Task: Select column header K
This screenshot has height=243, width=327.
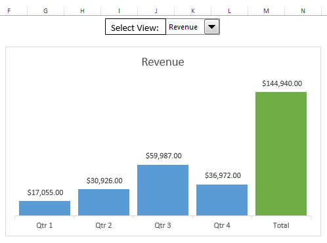Action: point(193,11)
